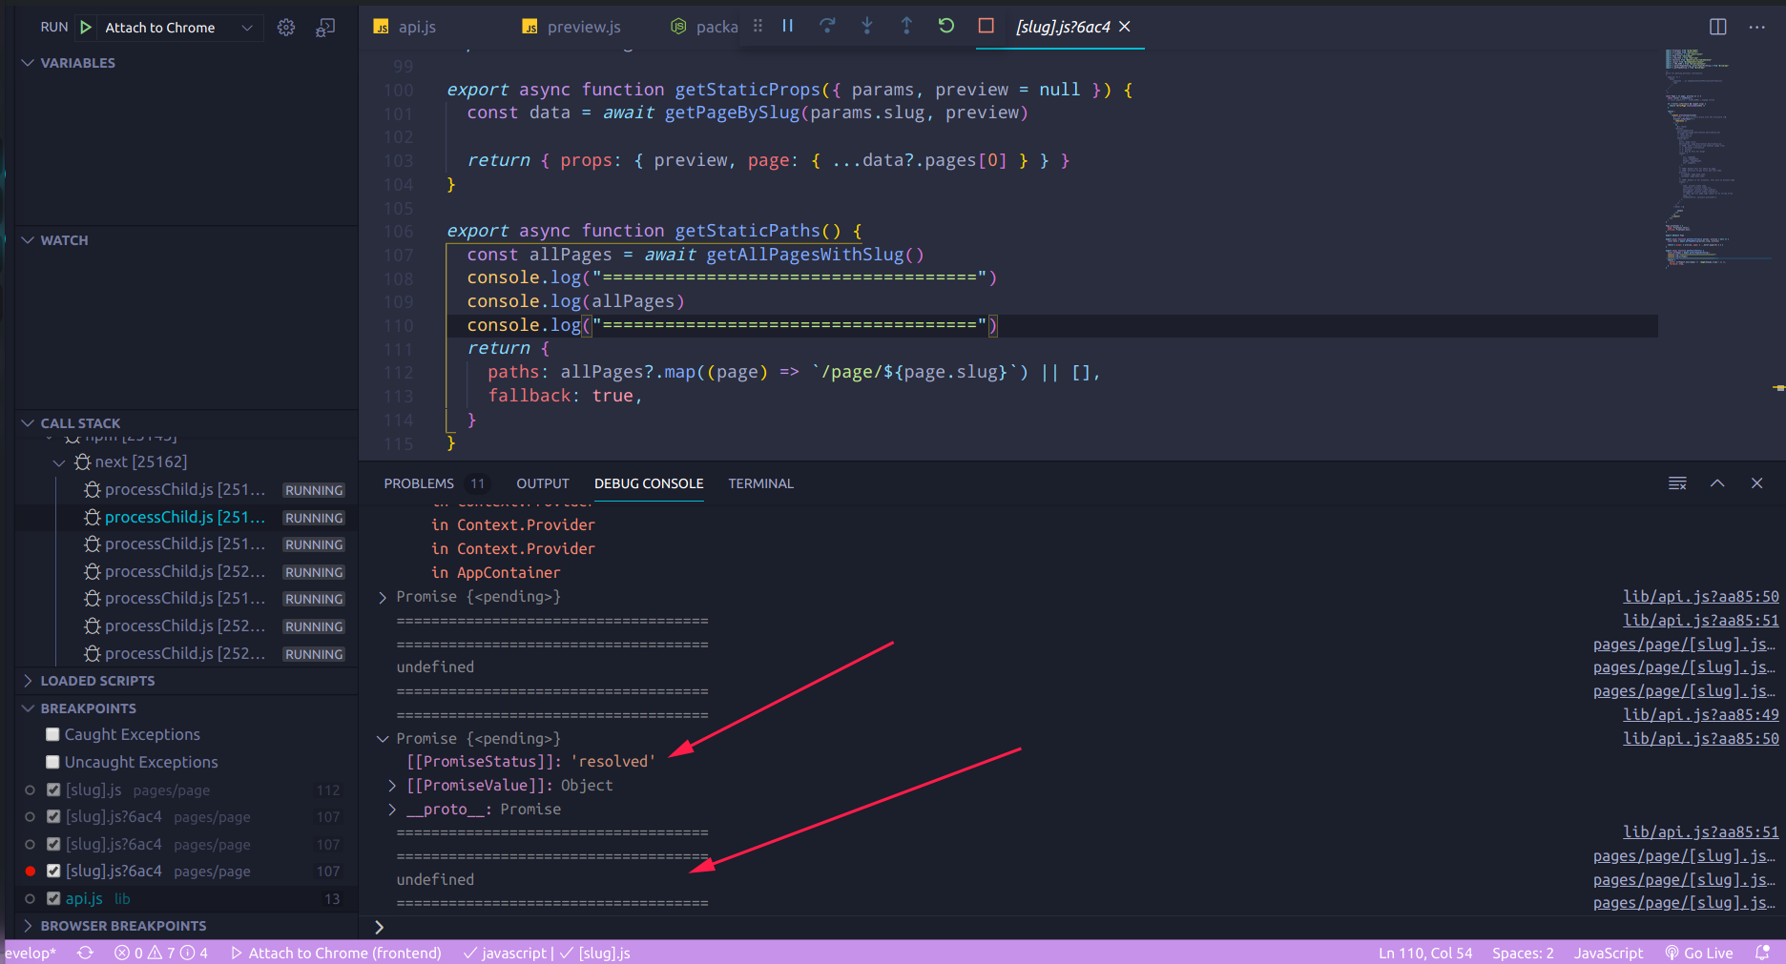This screenshot has height=964, width=1786.
Task: Click the javascript | [slug].js status item
Action: point(547,953)
